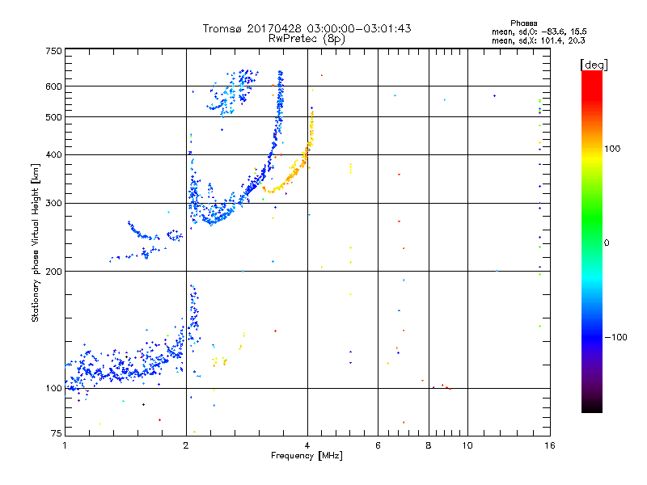Viewport: 647px width, 485px height.
Task: Click the 'Frequency [MHz]' axis label
Action: 307,456
